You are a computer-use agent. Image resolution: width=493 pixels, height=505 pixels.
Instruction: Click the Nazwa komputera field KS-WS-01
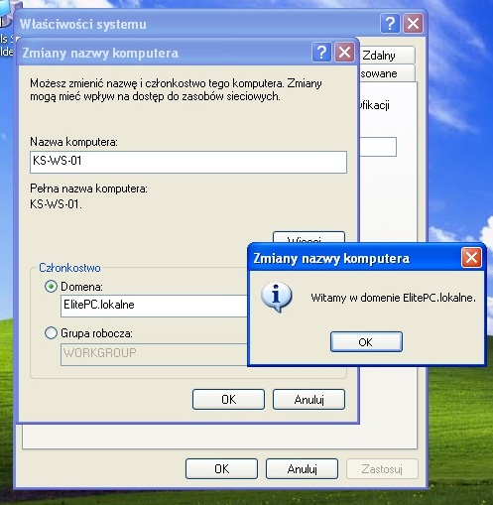click(188, 162)
